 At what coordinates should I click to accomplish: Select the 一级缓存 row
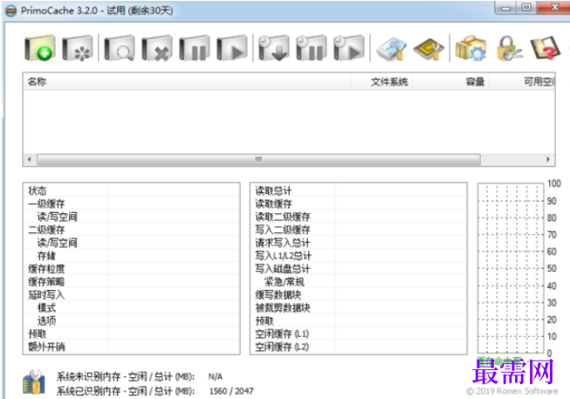point(132,203)
